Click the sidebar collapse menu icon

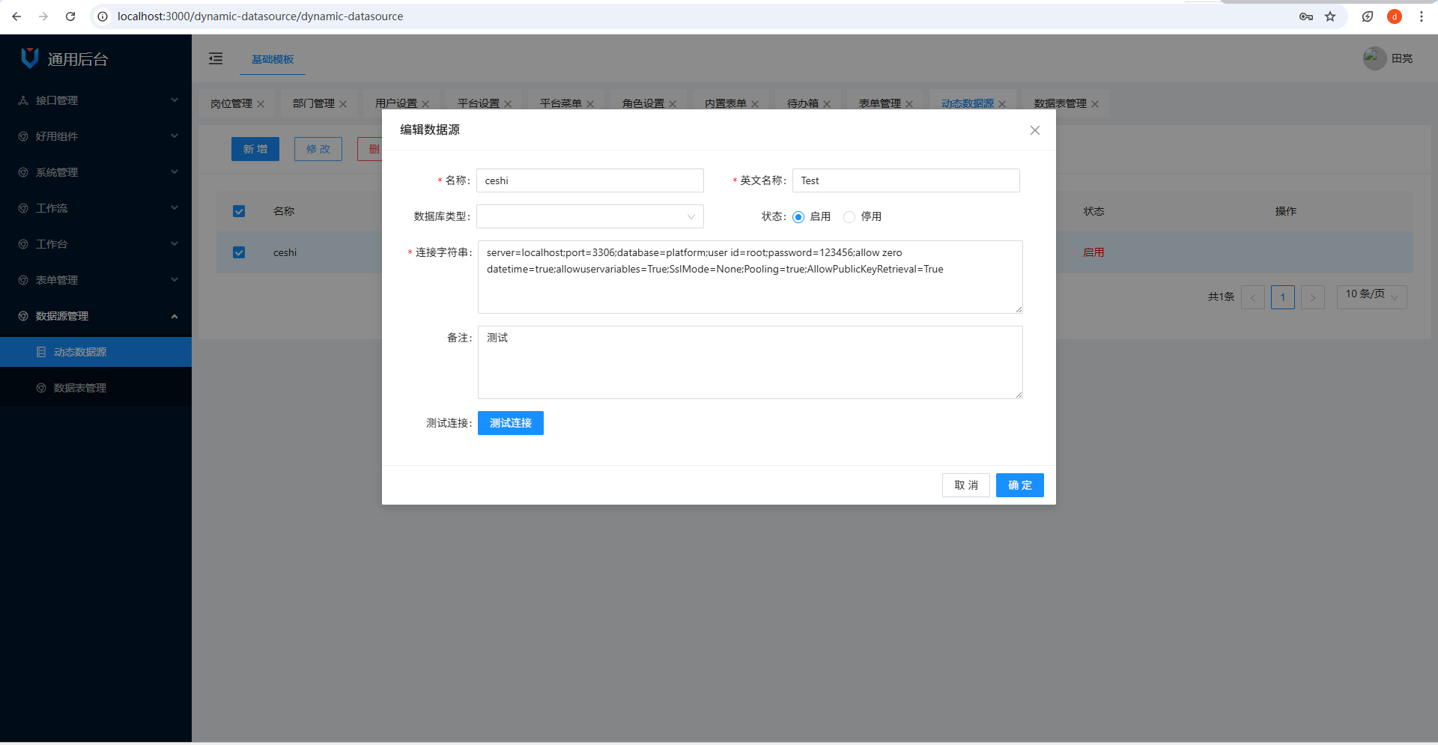[216, 58]
